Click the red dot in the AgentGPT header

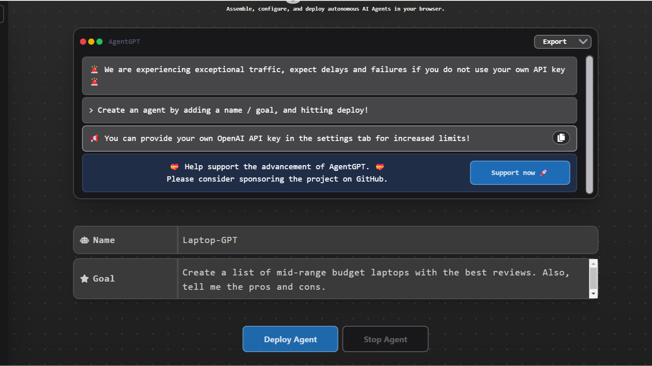tap(83, 41)
